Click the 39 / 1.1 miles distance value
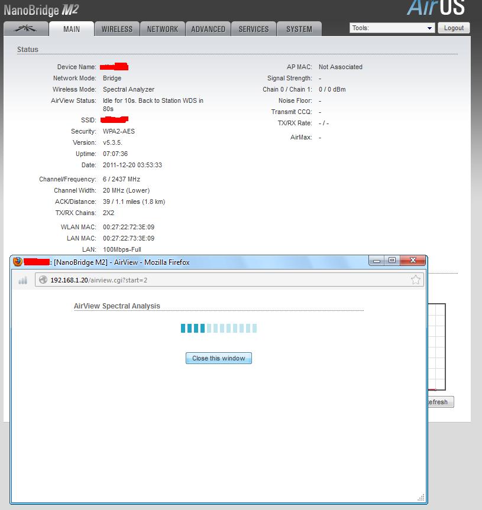 point(134,202)
